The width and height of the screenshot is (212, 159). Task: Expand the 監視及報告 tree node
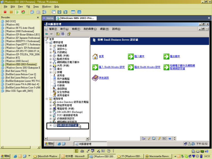[x=51, y=59]
